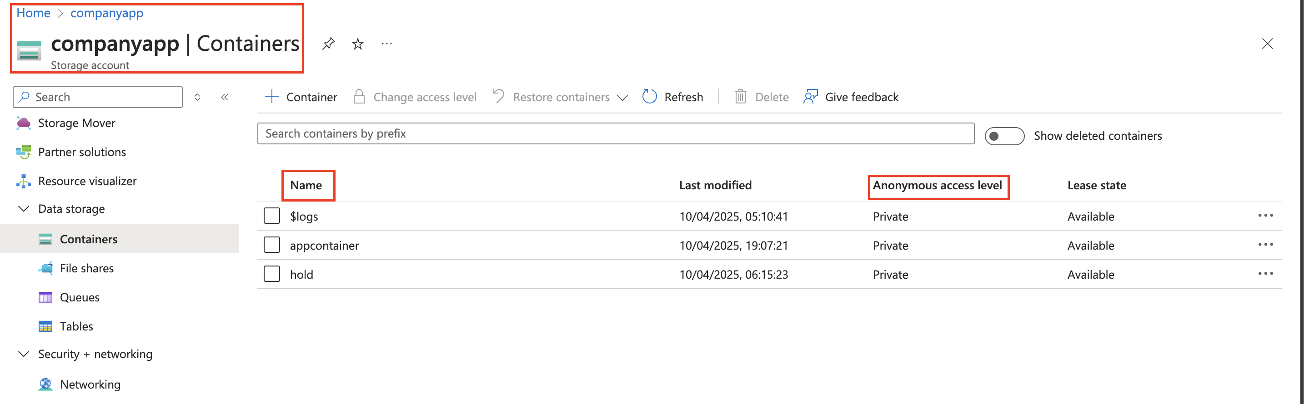Viewport: 1304px width, 404px height.
Task: Select Containers in the sidebar
Action: (89, 239)
